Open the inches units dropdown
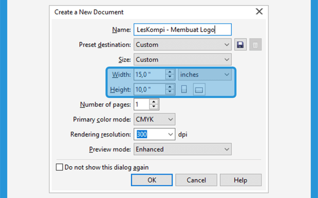The width and height of the screenshot is (318, 198). pos(205,74)
